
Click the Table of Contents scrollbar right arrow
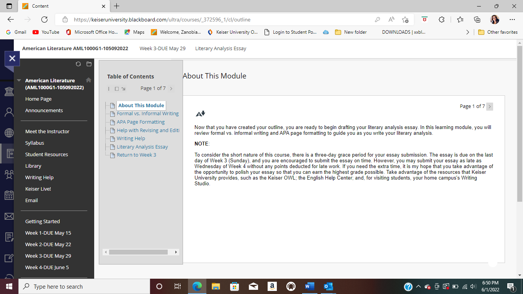click(176, 252)
